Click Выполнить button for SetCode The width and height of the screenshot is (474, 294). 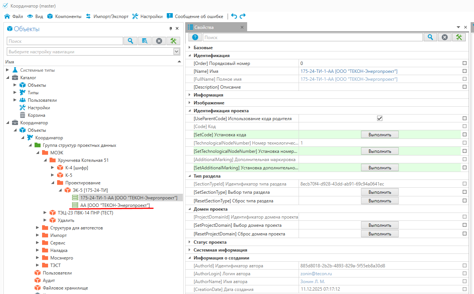[379, 134]
